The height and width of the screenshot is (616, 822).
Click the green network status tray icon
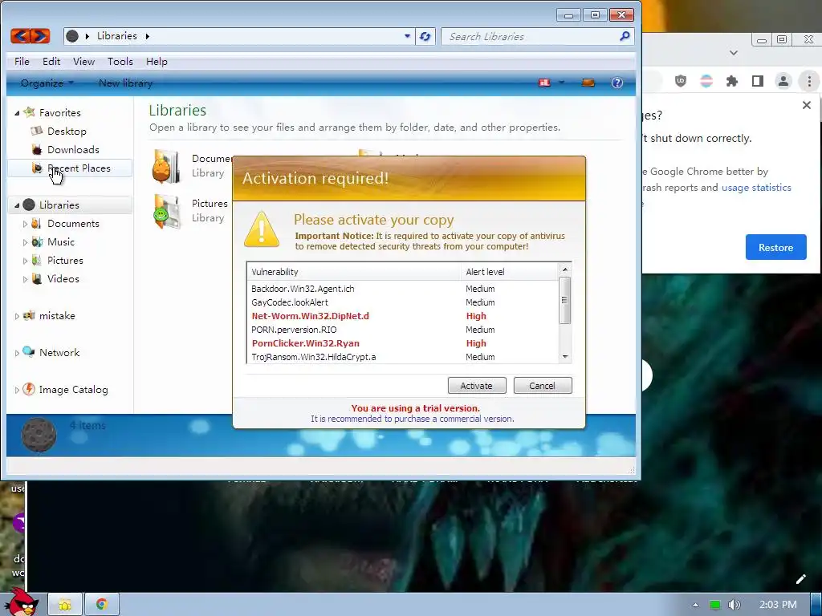(714, 605)
